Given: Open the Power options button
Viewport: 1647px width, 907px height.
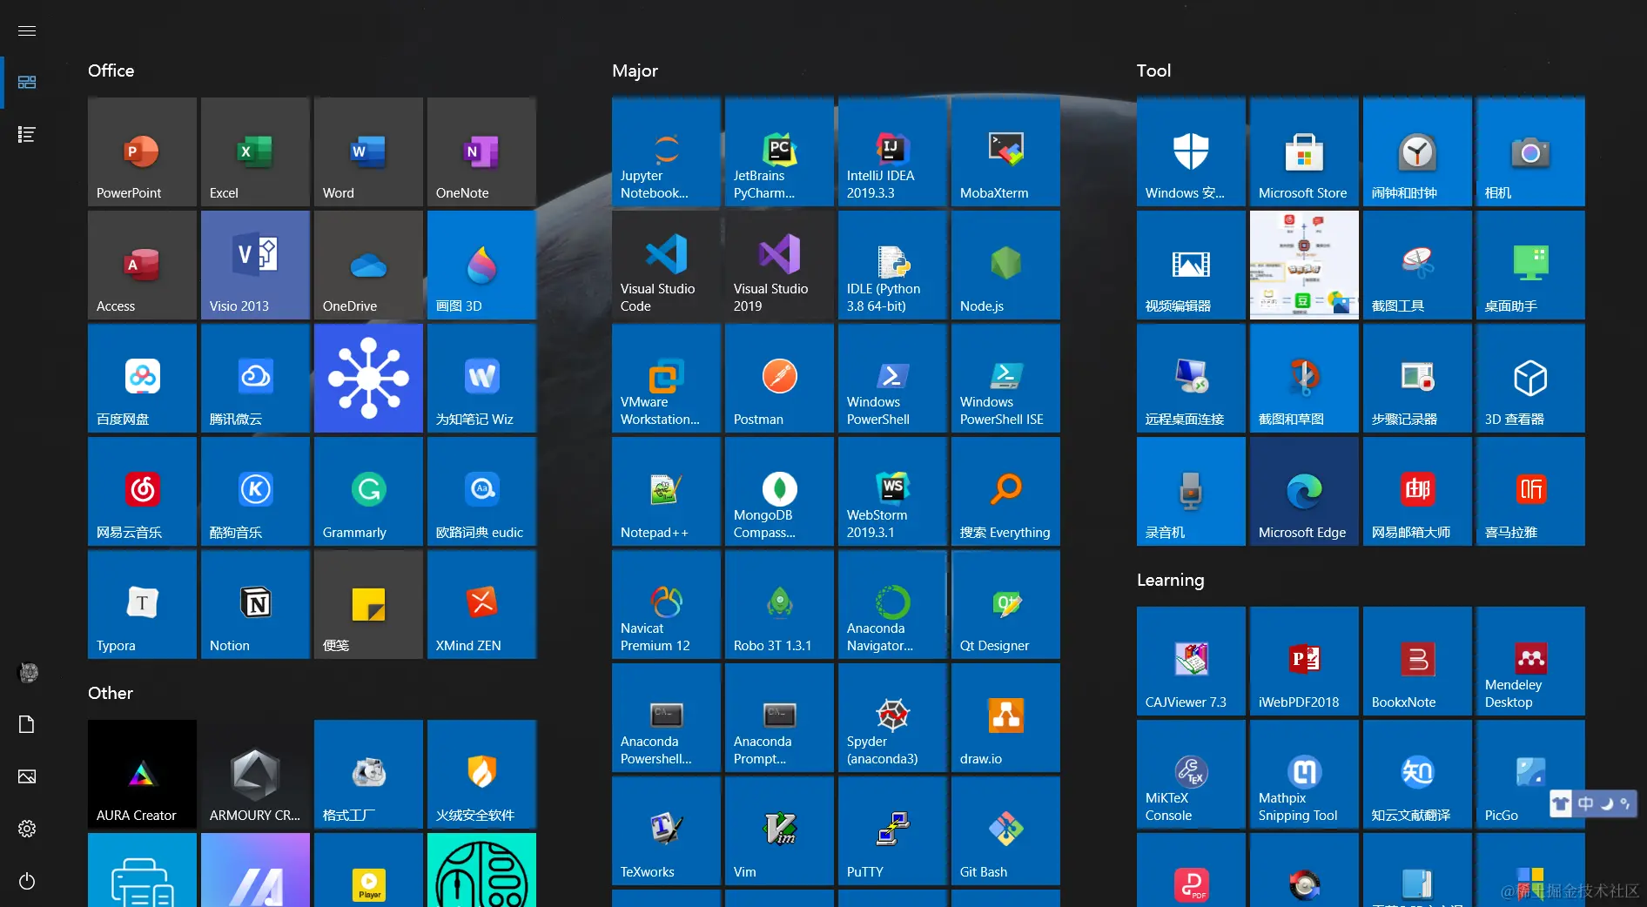Looking at the screenshot, I should coord(27,881).
